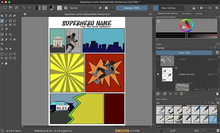Save the document via floppy icon
The image size is (220, 133).
[x=16, y=8]
